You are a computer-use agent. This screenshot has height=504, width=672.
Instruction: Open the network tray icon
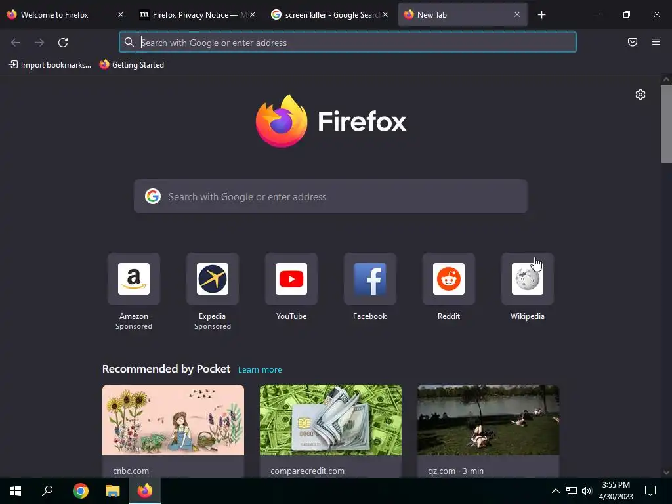[x=571, y=491]
